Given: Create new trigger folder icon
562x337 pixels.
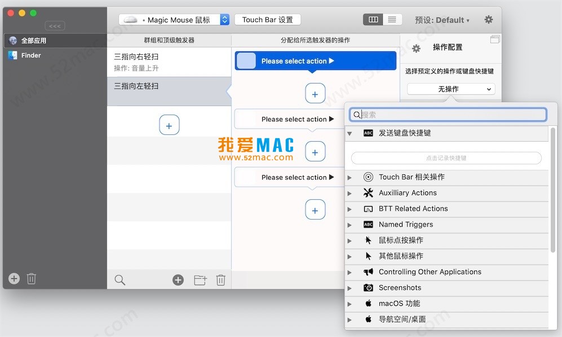Looking at the screenshot, I should tap(200, 280).
